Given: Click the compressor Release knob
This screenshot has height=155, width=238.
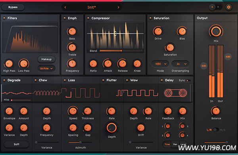Looking at the screenshot, I should point(123,64).
